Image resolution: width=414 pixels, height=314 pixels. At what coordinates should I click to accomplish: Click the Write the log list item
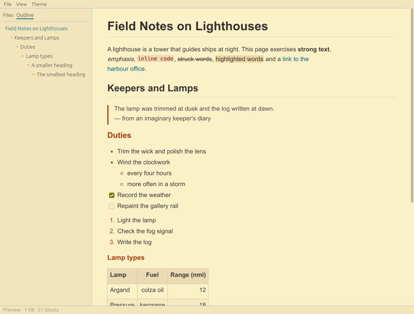click(135, 242)
